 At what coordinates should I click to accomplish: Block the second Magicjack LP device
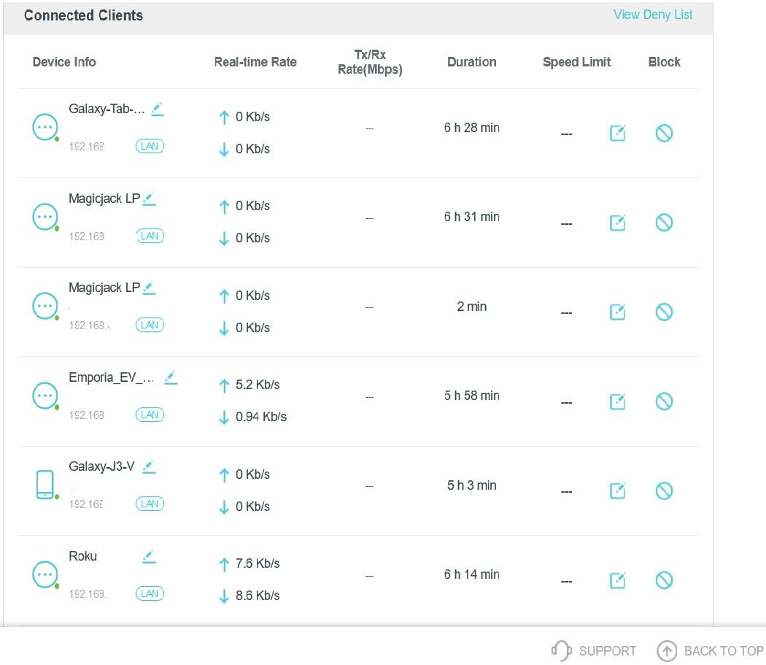click(664, 312)
